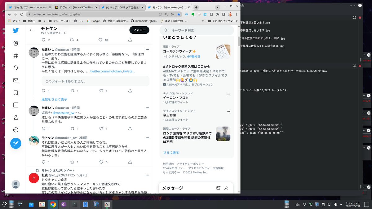Screen dimensions: 372x209
Task: Click 返信をさらに表示 link
Action: [x=54, y=99]
